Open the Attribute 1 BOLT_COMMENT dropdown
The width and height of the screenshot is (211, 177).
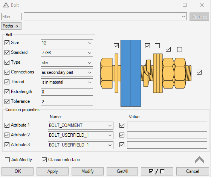81,125
